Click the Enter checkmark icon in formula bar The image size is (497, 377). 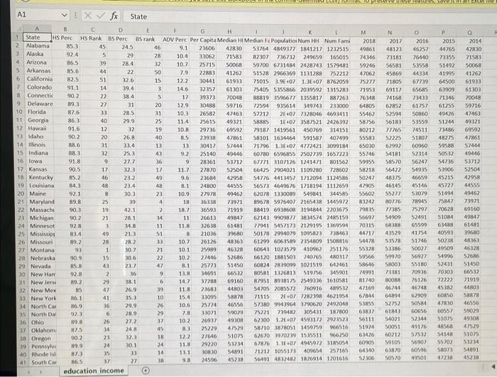(x=101, y=16)
